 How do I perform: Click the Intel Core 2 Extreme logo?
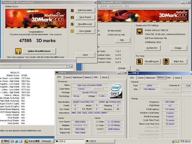[116, 91]
